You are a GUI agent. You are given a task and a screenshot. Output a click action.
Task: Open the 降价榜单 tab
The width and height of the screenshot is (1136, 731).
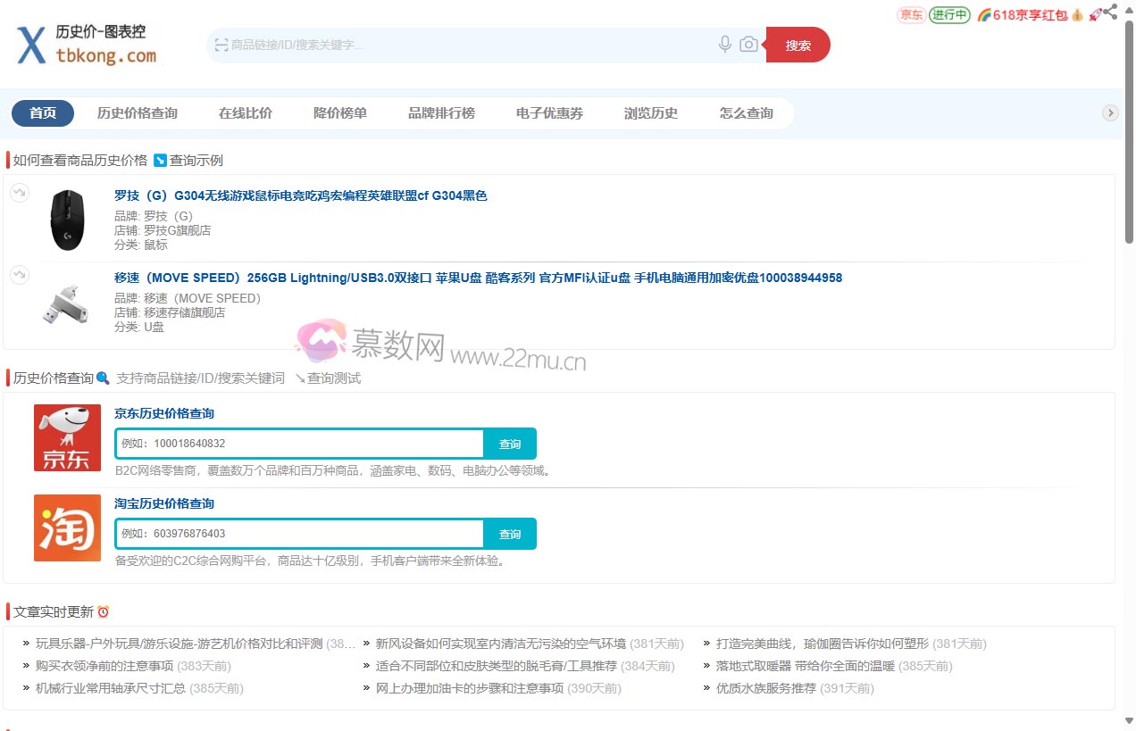pos(340,113)
